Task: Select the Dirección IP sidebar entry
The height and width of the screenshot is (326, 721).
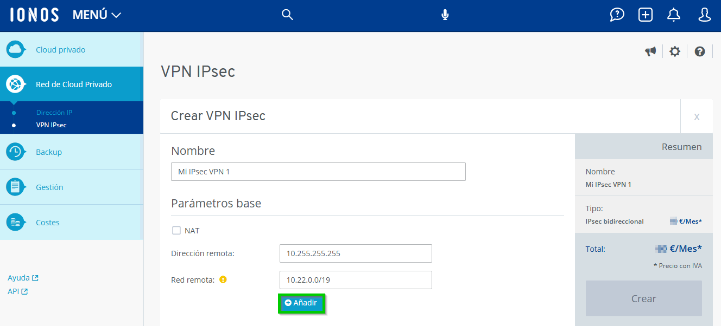Action: (54, 112)
